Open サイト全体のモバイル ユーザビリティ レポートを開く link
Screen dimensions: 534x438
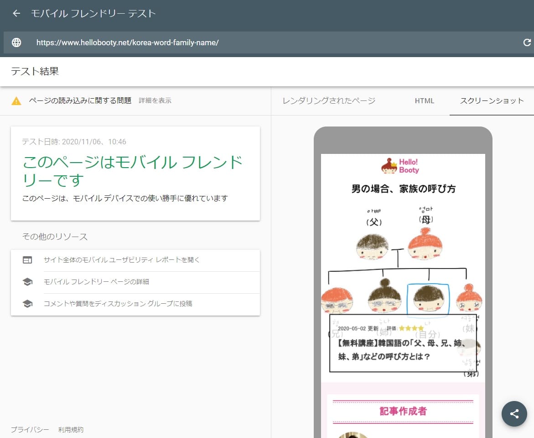tap(122, 260)
